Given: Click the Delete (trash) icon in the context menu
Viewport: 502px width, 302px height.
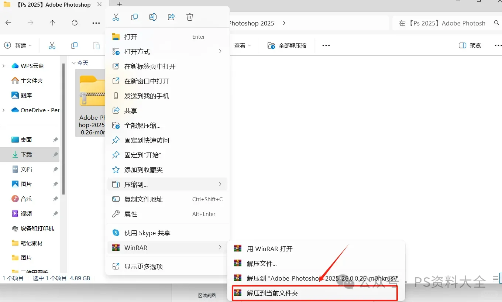Looking at the screenshot, I should 190,17.
